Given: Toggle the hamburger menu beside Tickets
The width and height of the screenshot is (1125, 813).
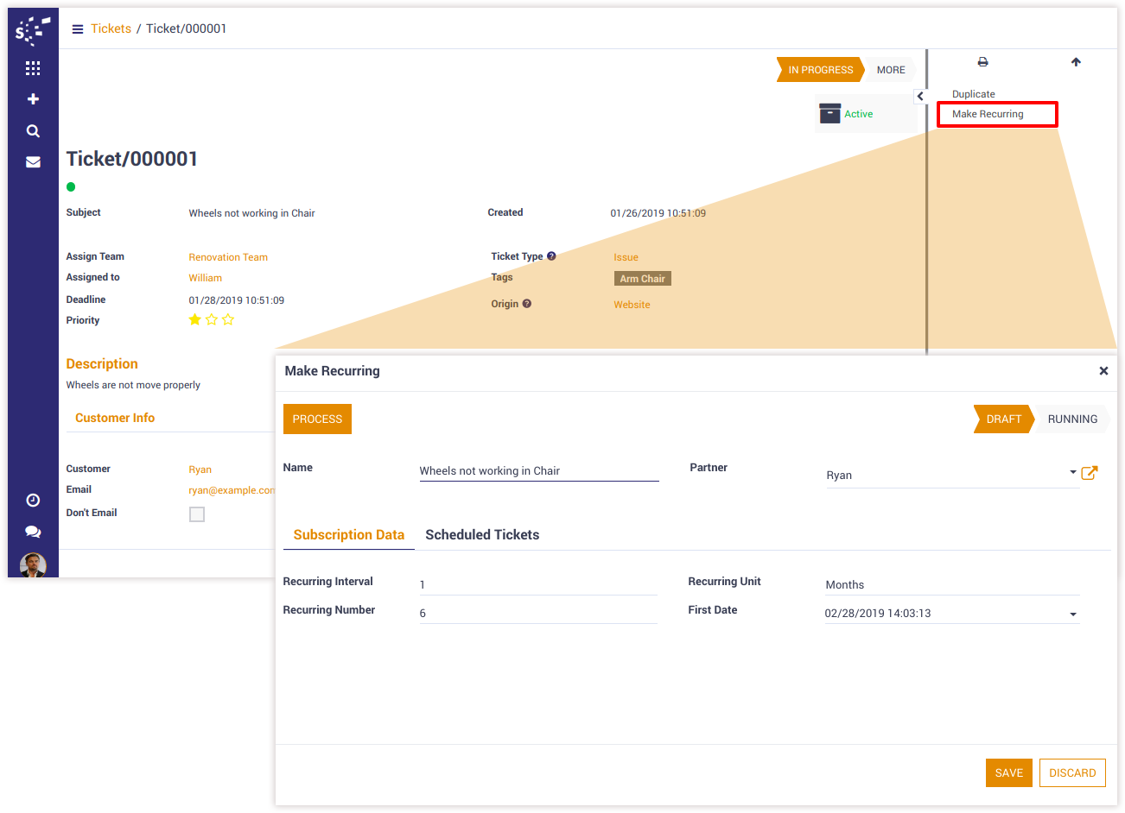Looking at the screenshot, I should [x=78, y=29].
